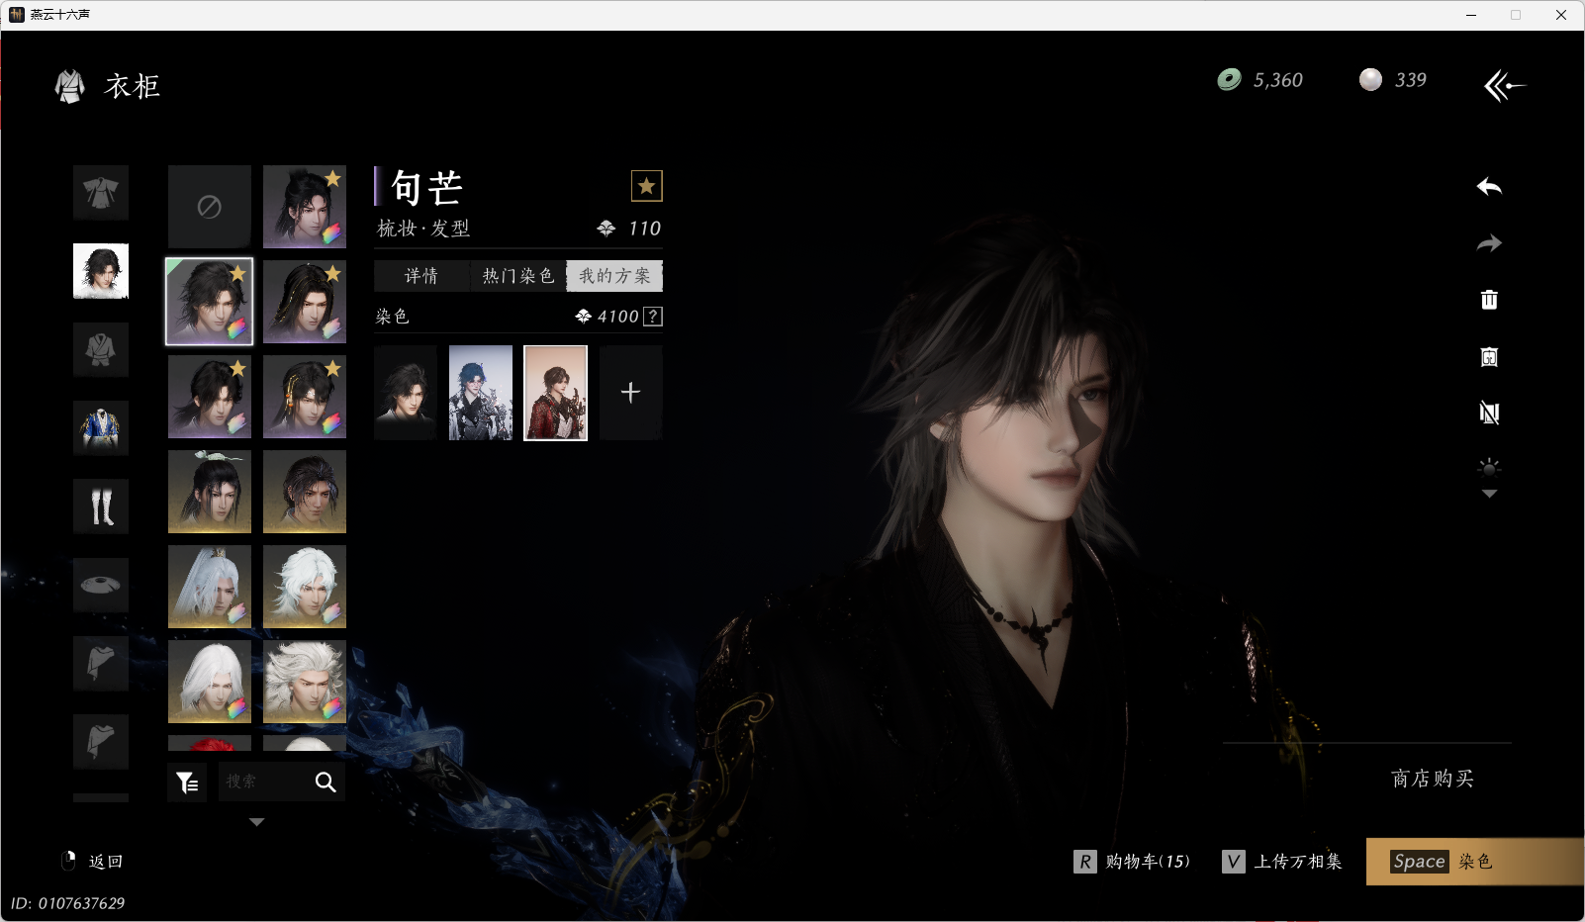Click the search magnifier icon

pyautogui.click(x=325, y=783)
